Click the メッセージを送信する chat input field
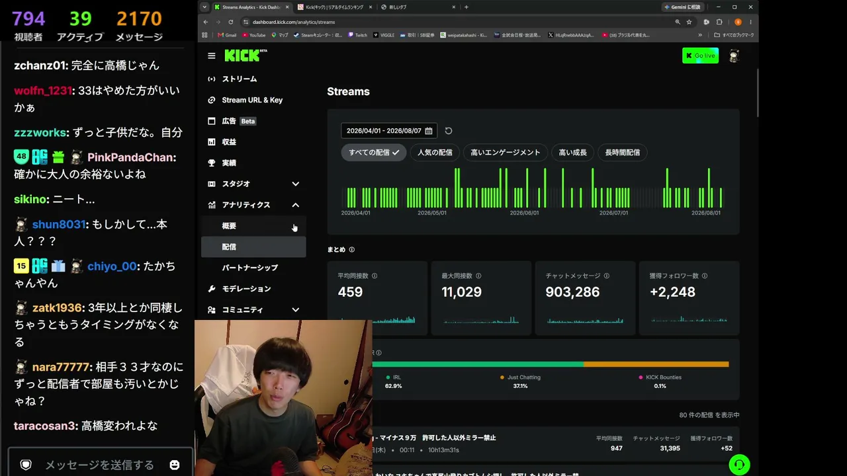847x476 pixels. click(x=99, y=465)
